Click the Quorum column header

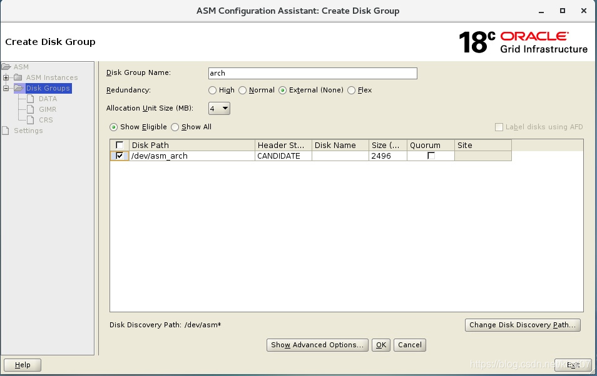(x=431, y=146)
